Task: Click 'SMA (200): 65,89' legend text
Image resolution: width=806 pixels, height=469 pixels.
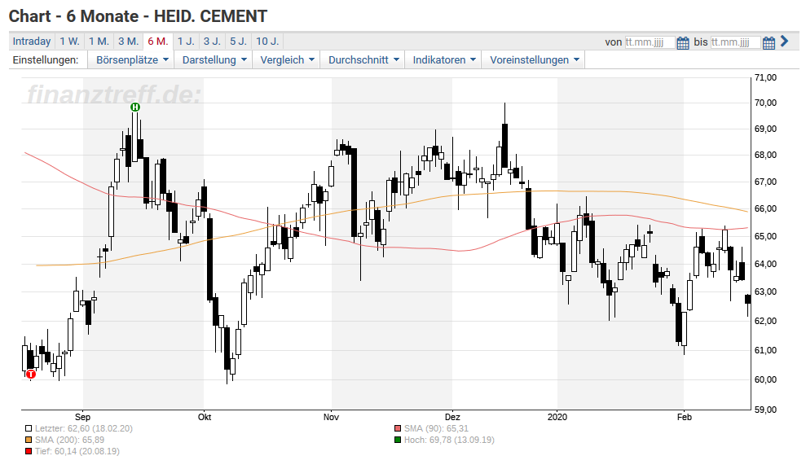Action: (69, 440)
